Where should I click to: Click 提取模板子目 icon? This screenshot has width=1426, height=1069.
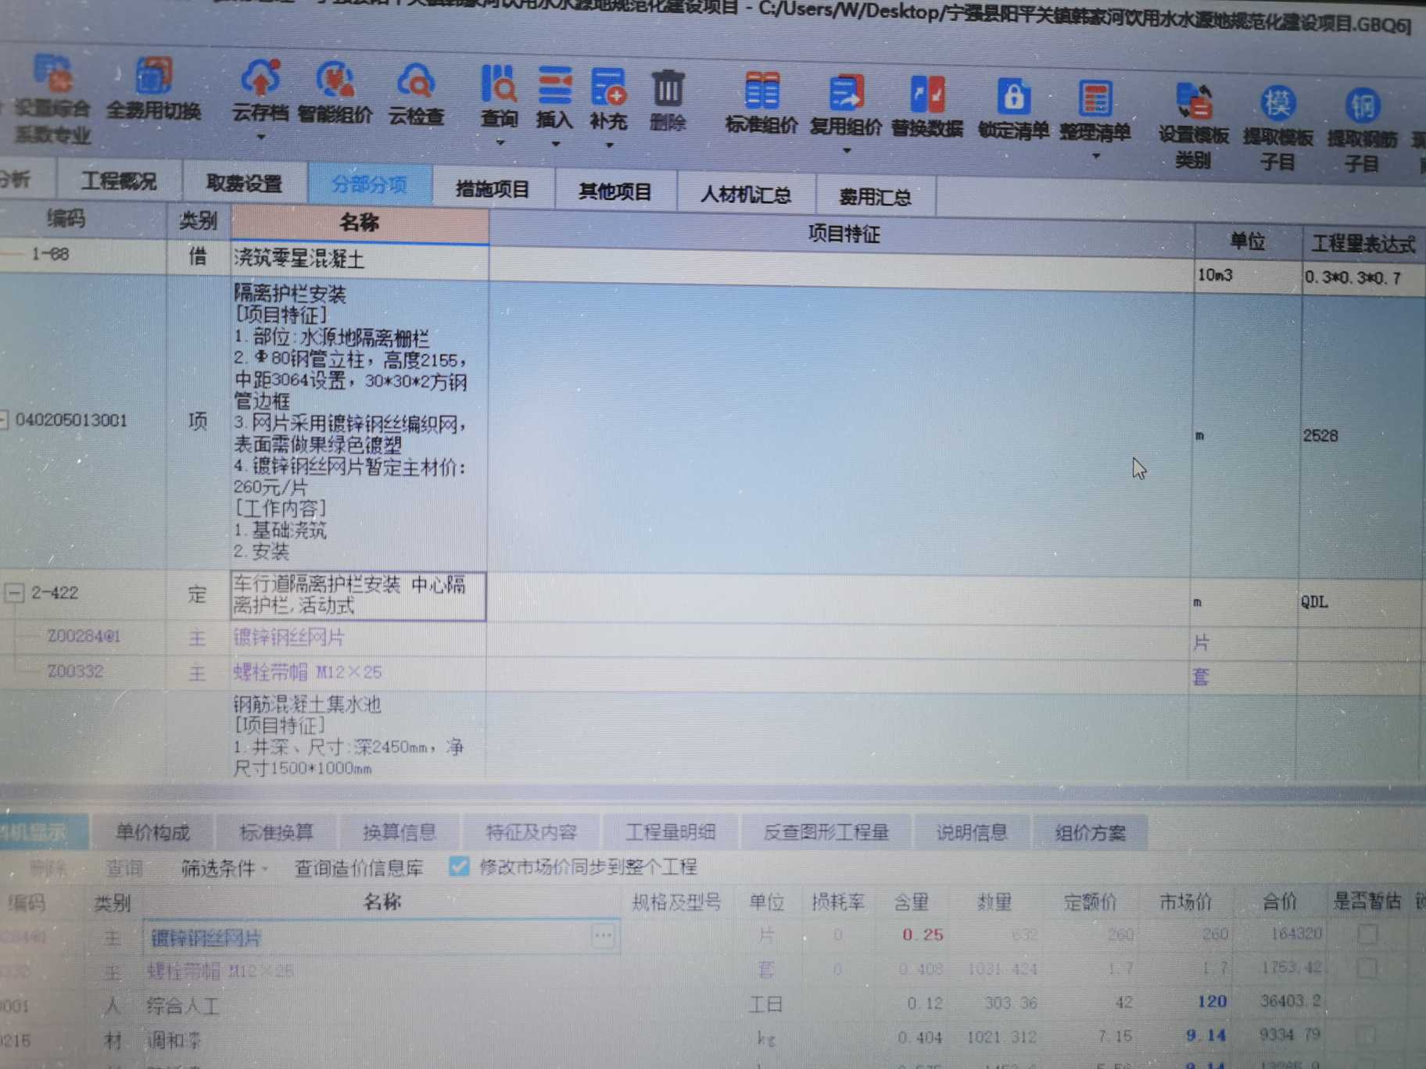[x=1277, y=104]
